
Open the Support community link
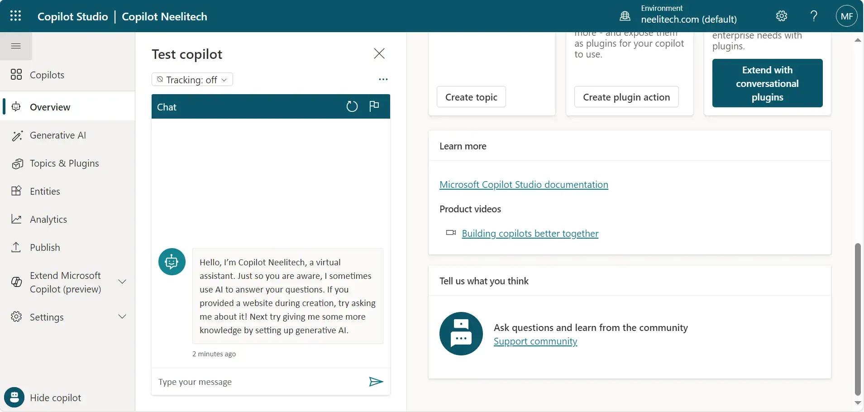click(x=535, y=341)
